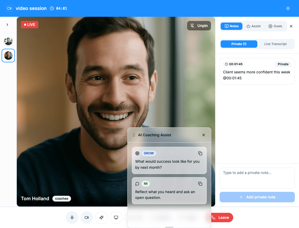Select Tom Holland's sidebar thumbnail
The image size is (299, 228).
pos(8,55)
